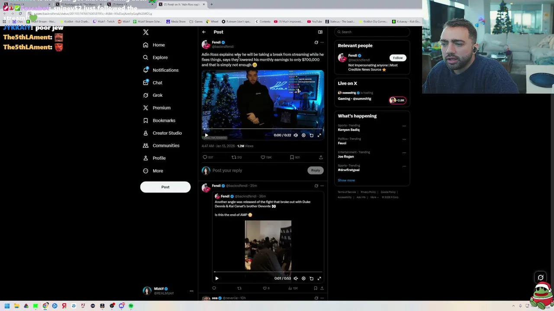Like the fight video post with 6 likes

(266, 288)
